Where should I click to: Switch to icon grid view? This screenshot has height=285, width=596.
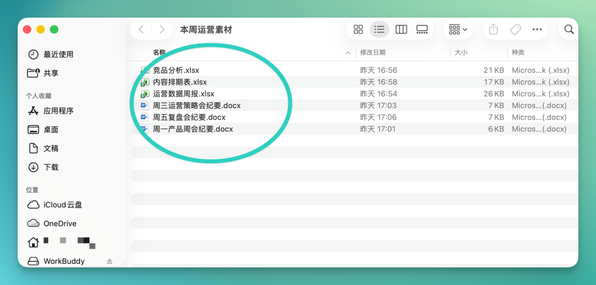coord(358,29)
